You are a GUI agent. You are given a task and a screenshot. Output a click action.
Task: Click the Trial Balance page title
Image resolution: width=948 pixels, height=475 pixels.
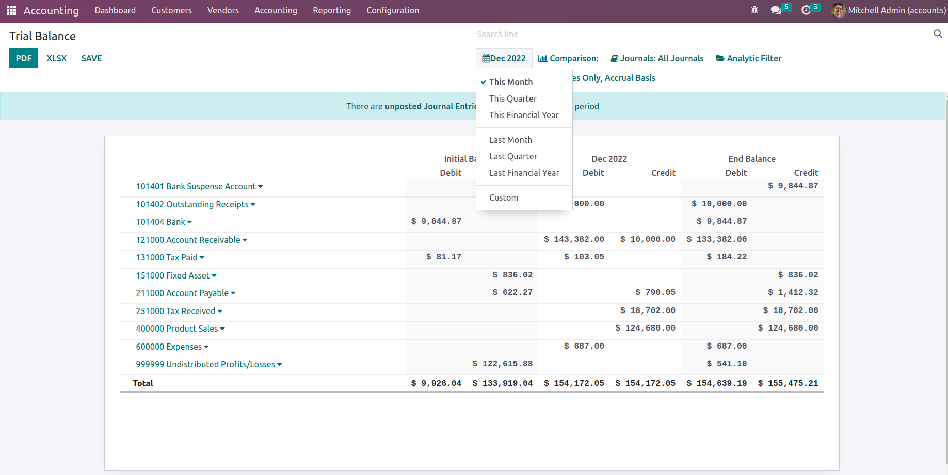point(42,36)
